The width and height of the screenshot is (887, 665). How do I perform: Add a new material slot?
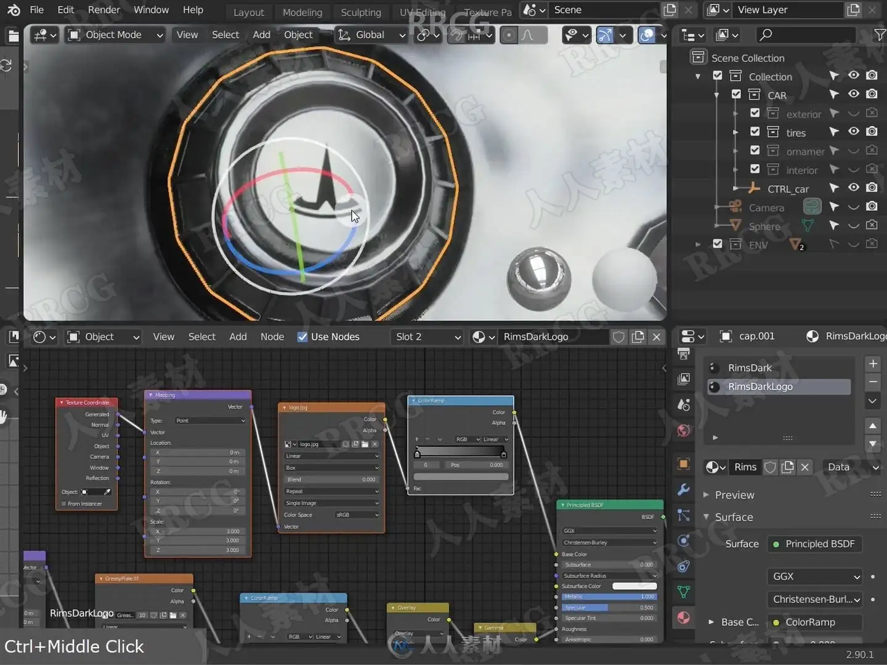tap(873, 363)
